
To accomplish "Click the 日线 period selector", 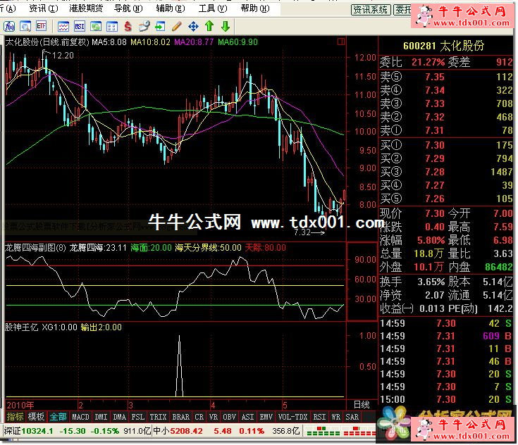I will (x=361, y=405).
